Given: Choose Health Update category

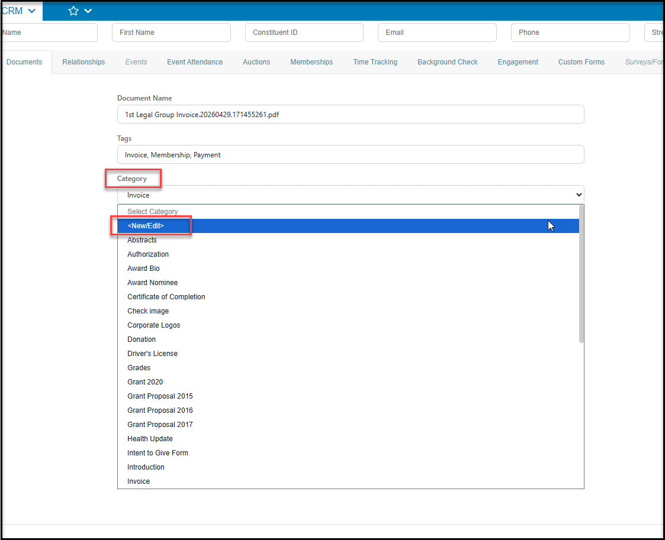Looking at the screenshot, I should [x=348, y=439].
